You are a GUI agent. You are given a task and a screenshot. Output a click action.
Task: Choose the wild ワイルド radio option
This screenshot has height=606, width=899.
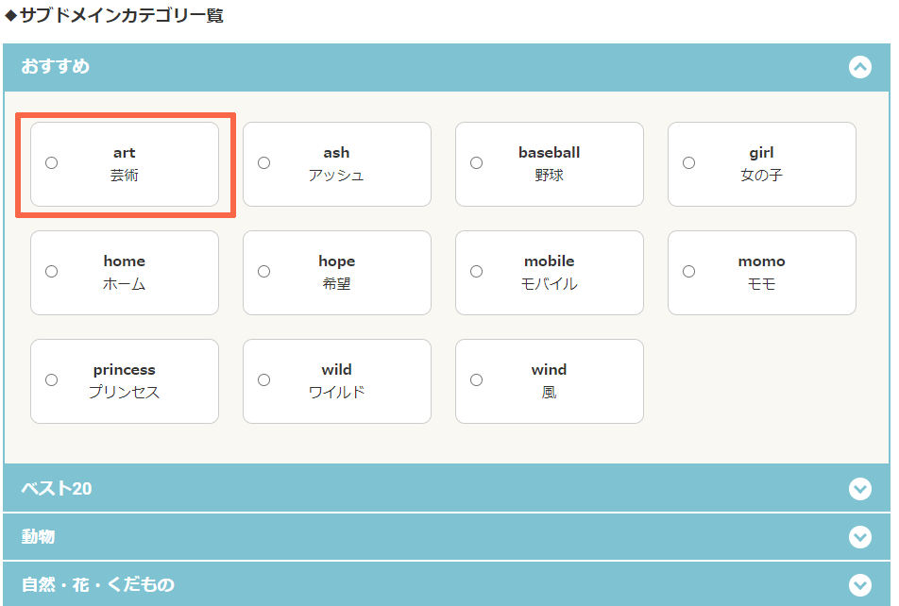tap(264, 380)
